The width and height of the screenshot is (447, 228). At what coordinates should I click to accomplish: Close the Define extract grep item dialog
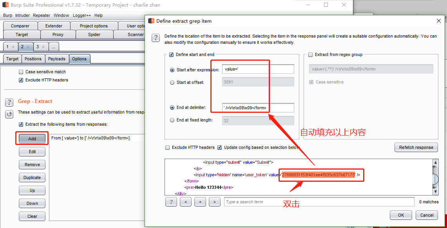point(439,21)
